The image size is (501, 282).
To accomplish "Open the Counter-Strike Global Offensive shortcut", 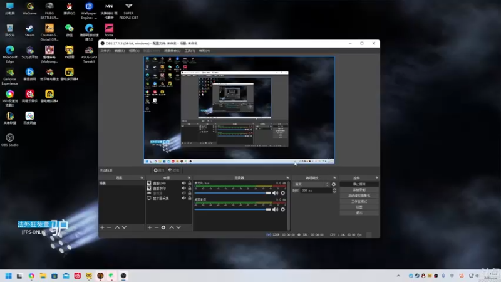I will (x=49, y=33).
